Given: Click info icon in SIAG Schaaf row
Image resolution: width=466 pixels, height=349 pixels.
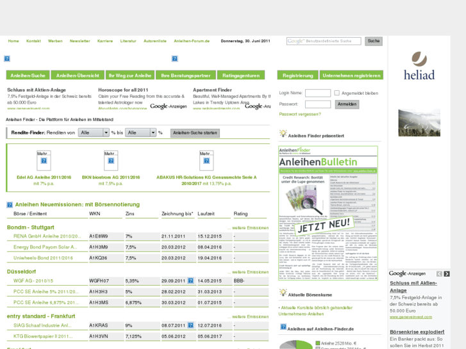Looking at the screenshot, I should [x=191, y=325].
